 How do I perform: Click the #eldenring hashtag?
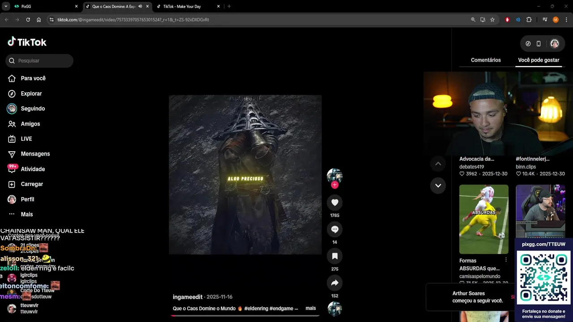pyautogui.click(x=256, y=309)
